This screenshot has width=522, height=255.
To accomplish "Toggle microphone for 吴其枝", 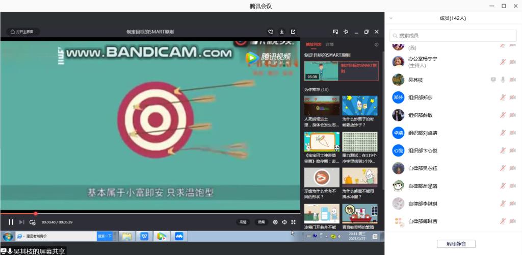I will point(503,80).
